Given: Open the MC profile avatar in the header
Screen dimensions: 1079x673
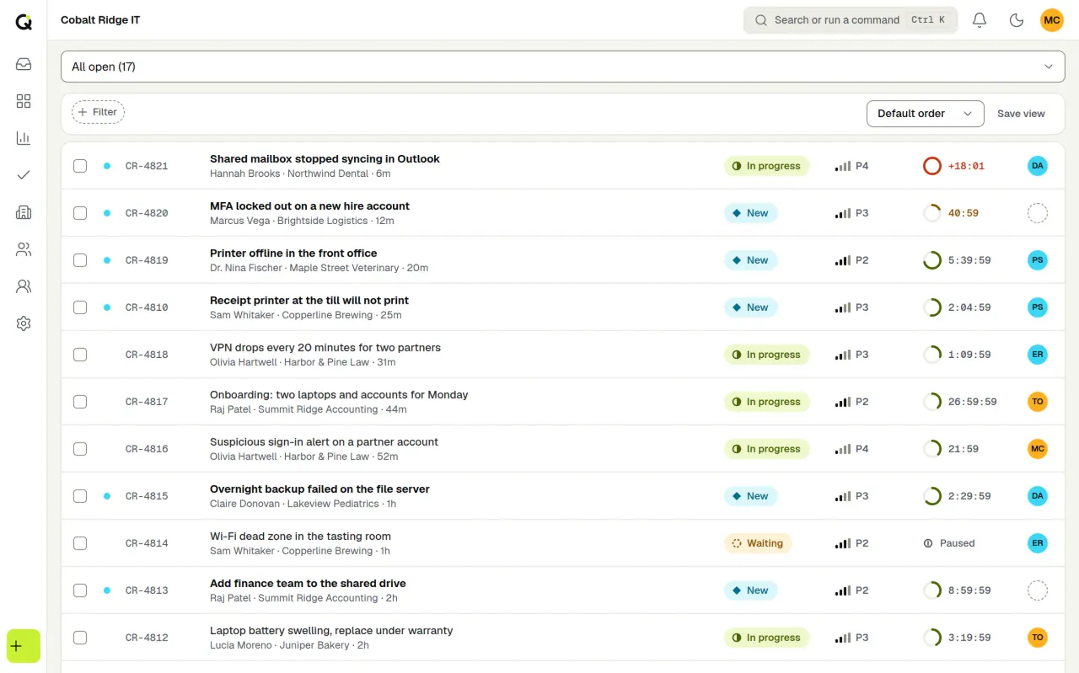Looking at the screenshot, I should pos(1052,20).
